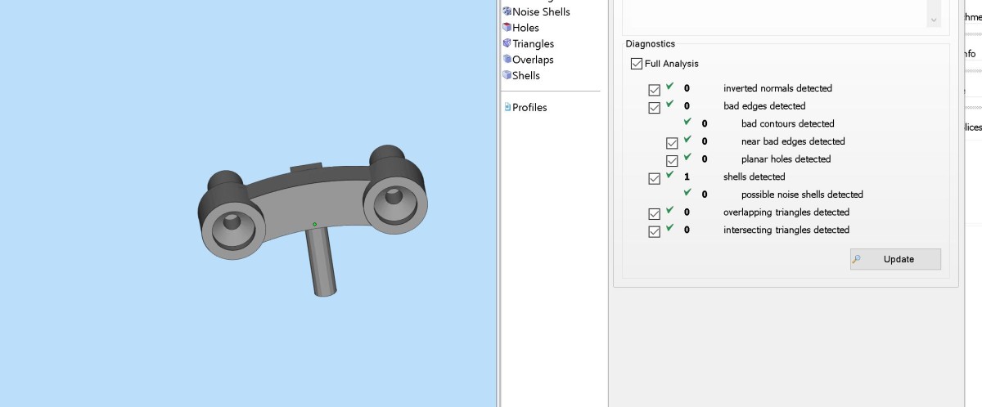The image size is (982, 407).
Task: Click the text box scrollbar down arrow
Action: [934, 20]
